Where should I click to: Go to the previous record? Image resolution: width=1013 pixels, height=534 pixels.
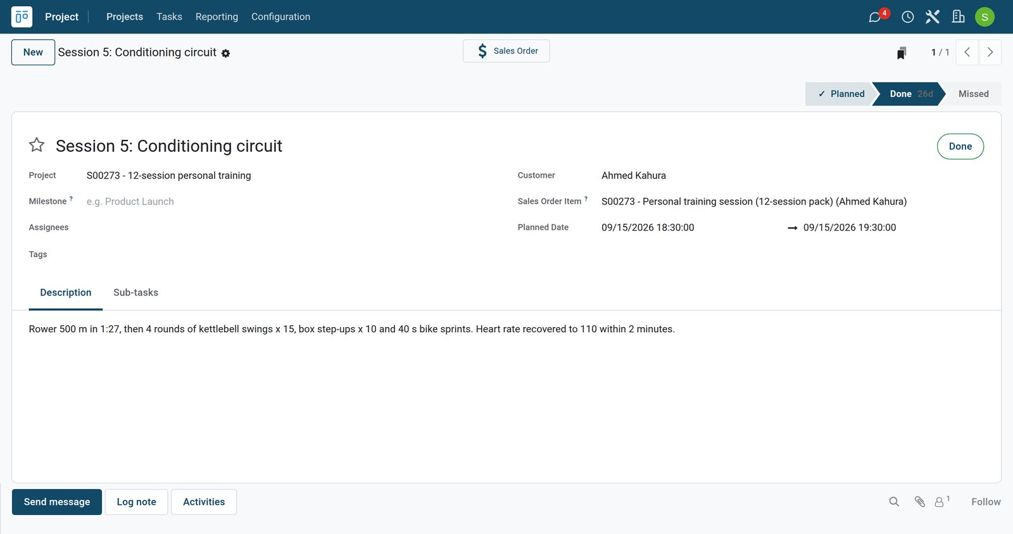point(967,53)
